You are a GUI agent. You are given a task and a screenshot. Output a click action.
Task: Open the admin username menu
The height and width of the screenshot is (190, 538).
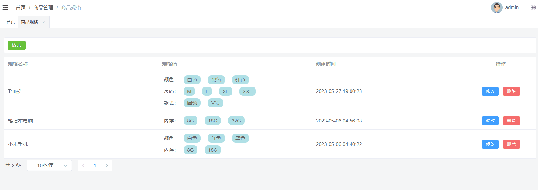pos(512,7)
